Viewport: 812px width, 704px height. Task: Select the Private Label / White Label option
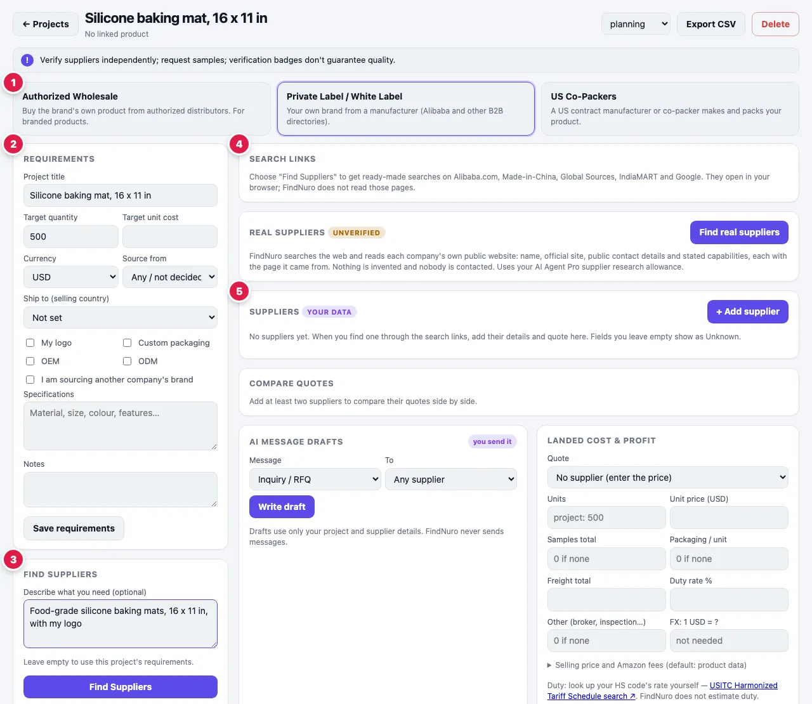tap(406, 108)
